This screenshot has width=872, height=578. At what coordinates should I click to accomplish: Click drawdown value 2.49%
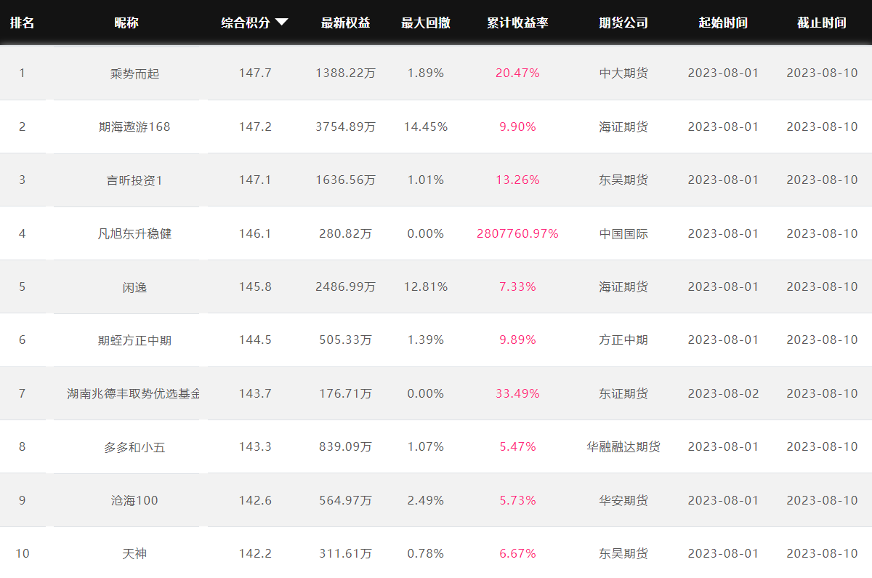click(426, 500)
